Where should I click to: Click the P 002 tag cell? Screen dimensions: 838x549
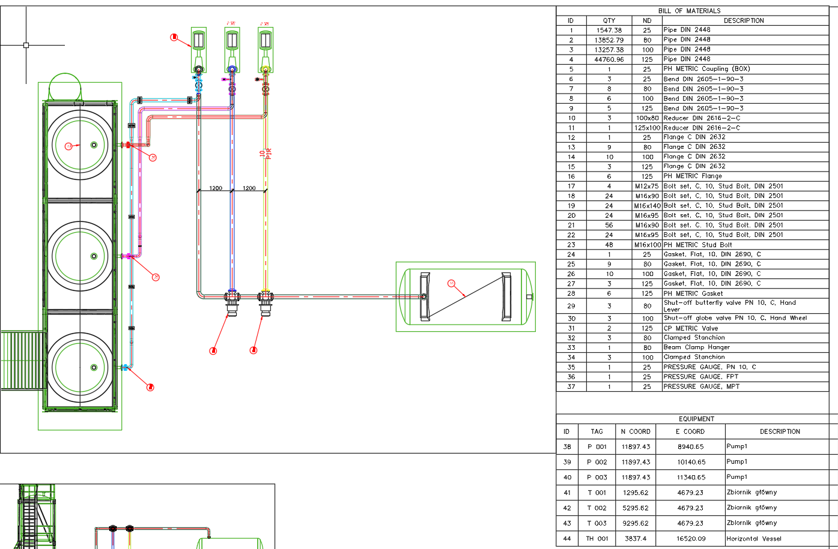coord(597,462)
